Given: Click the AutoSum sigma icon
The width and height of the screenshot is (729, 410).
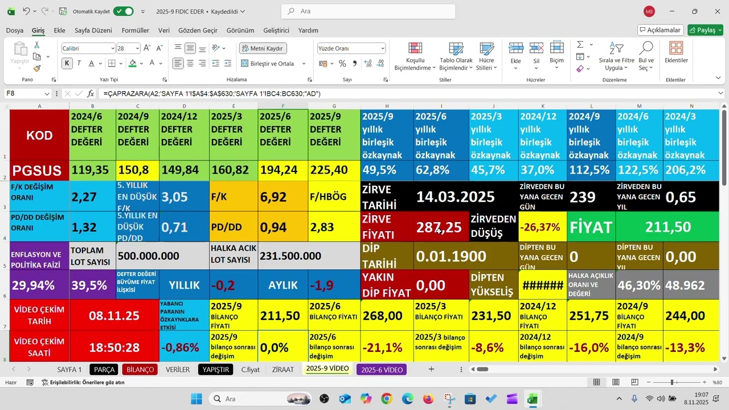Looking at the screenshot, I should (580, 45).
